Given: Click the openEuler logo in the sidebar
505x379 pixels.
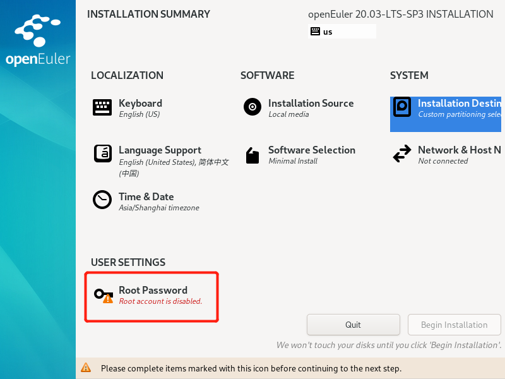Looking at the screenshot, I should pos(38,40).
